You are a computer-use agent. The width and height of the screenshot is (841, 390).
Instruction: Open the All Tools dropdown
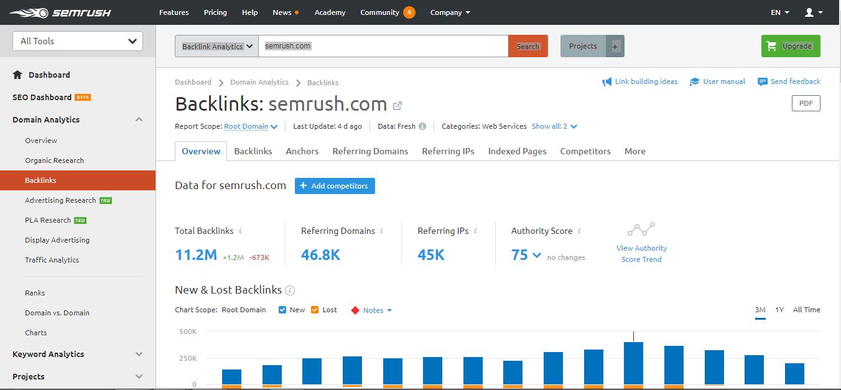tap(78, 41)
